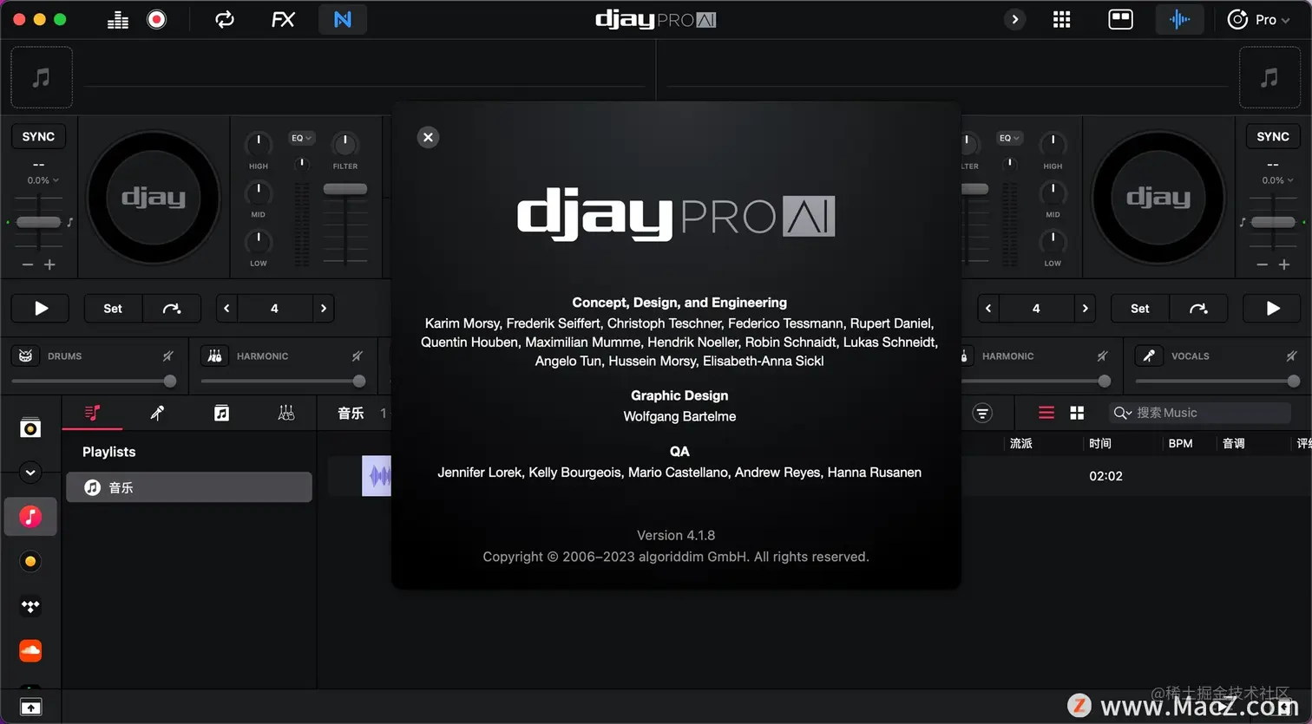Toggle the blue waveform view icon

(x=1179, y=19)
